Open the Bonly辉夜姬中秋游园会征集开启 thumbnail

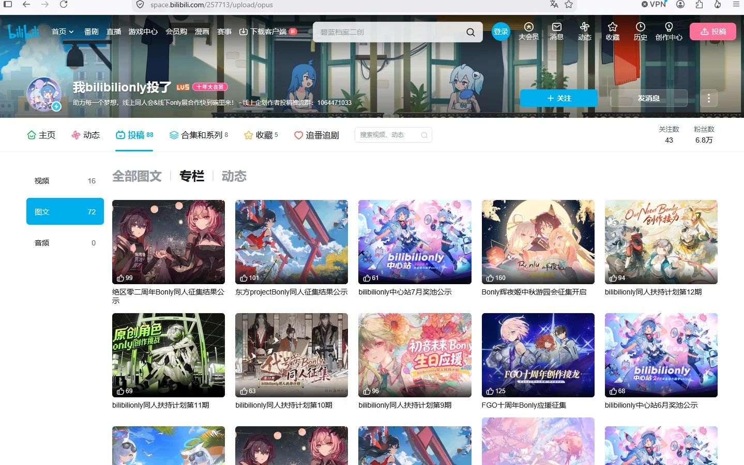[x=538, y=242]
